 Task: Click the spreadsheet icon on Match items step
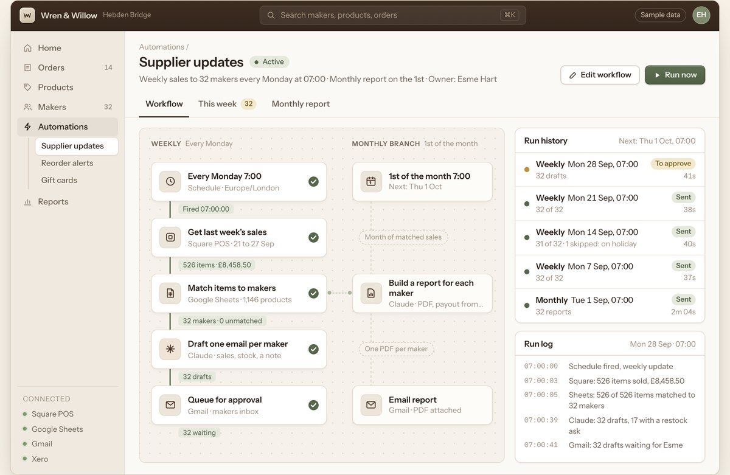[170, 293]
